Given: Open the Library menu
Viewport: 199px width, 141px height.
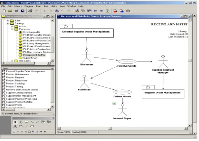Looking at the screenshot, I should point(18,6).
